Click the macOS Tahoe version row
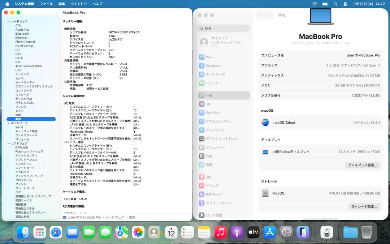The height and width of the screenshot is (244, 390). point(321,123)
